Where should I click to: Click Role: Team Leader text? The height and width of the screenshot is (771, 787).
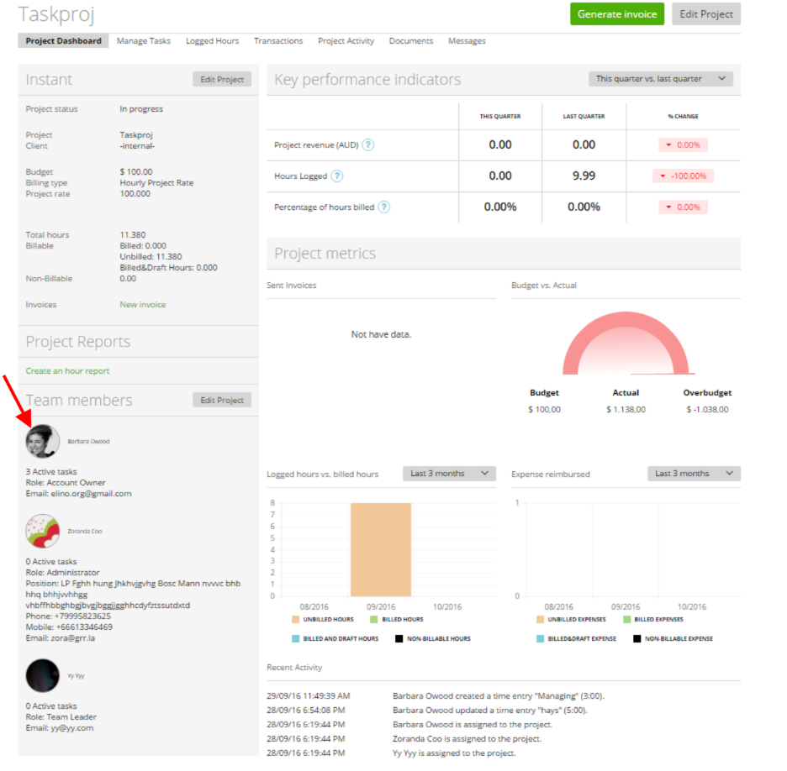point(61,717)
